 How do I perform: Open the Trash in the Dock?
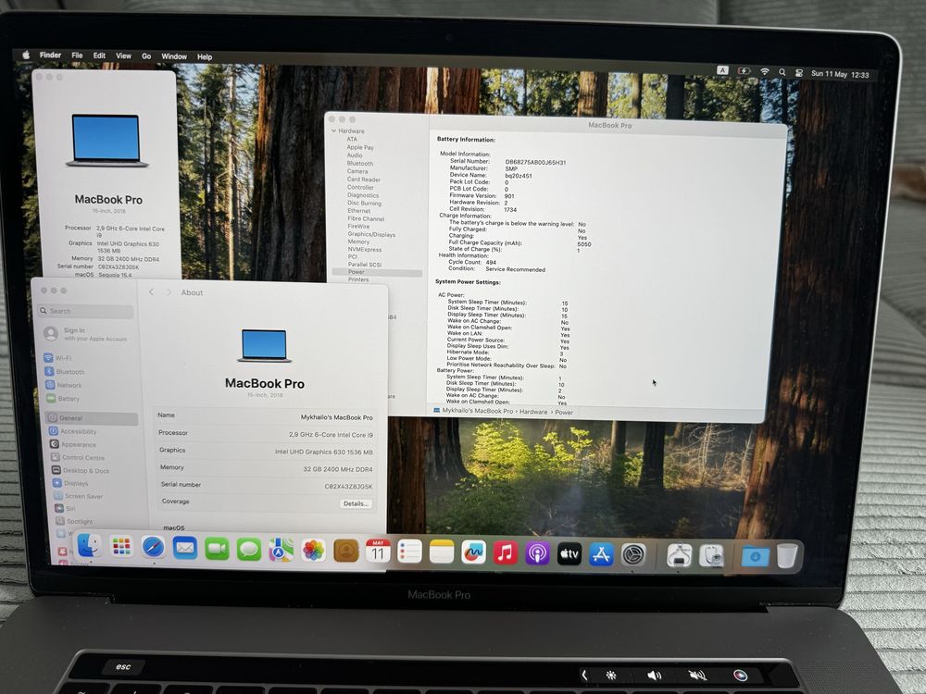click(787, 556)
